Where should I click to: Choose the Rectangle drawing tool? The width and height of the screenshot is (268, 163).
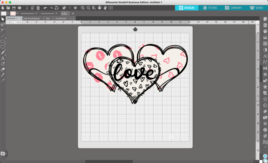point(3,41)
